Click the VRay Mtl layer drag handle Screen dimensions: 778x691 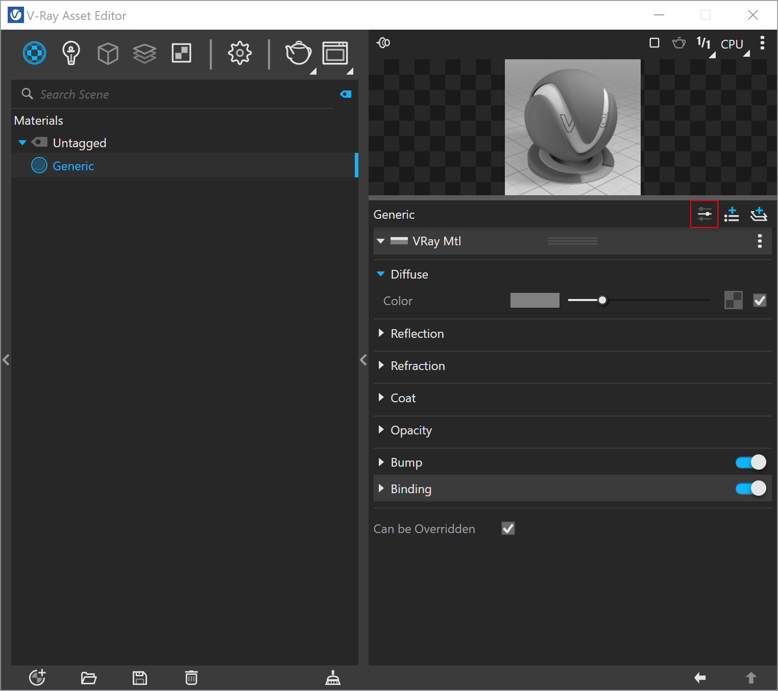[572, 241]
